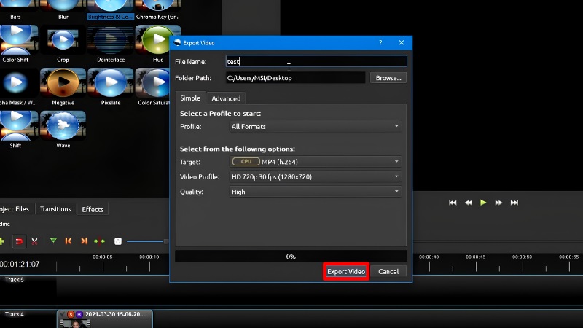The width and height of the screenshot is (583, 328).
Task: Select the 2021-03-30 clip on Track 4
Action: 105,319
